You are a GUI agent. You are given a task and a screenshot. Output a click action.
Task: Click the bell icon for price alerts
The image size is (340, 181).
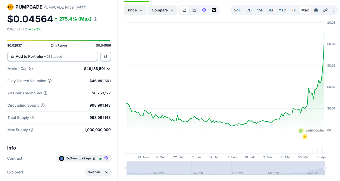[105, 56]
